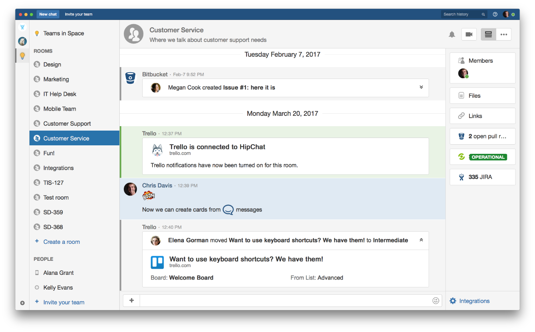Image resolution: width=535 pixels, height=332 pixels.
Task: Expand the Bitbucket issue message card
Action: coord(421,87)
